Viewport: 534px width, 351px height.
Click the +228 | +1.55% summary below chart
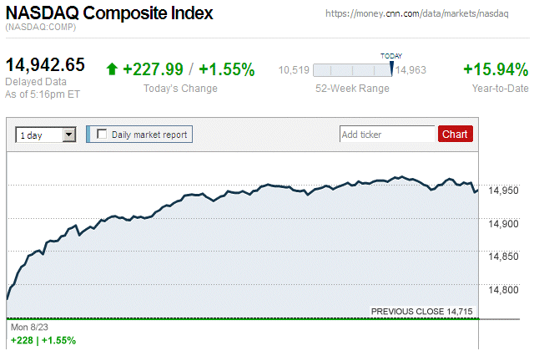tap(43, 340)
